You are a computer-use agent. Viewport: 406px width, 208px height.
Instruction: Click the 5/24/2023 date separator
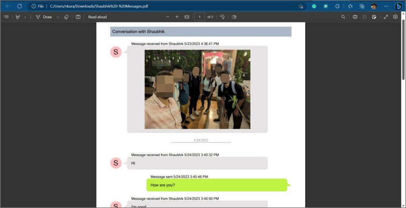point(201,140)
